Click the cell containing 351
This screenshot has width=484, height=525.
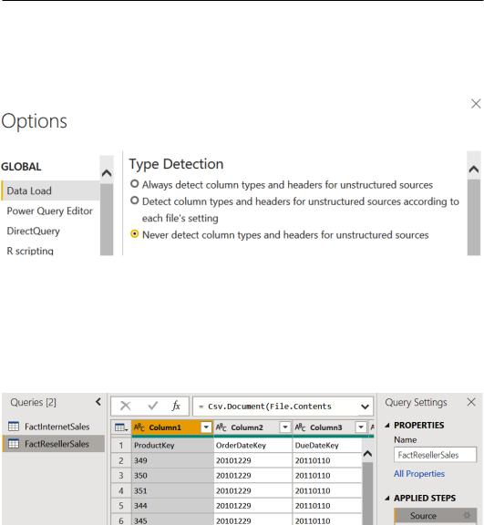(172, 491)
